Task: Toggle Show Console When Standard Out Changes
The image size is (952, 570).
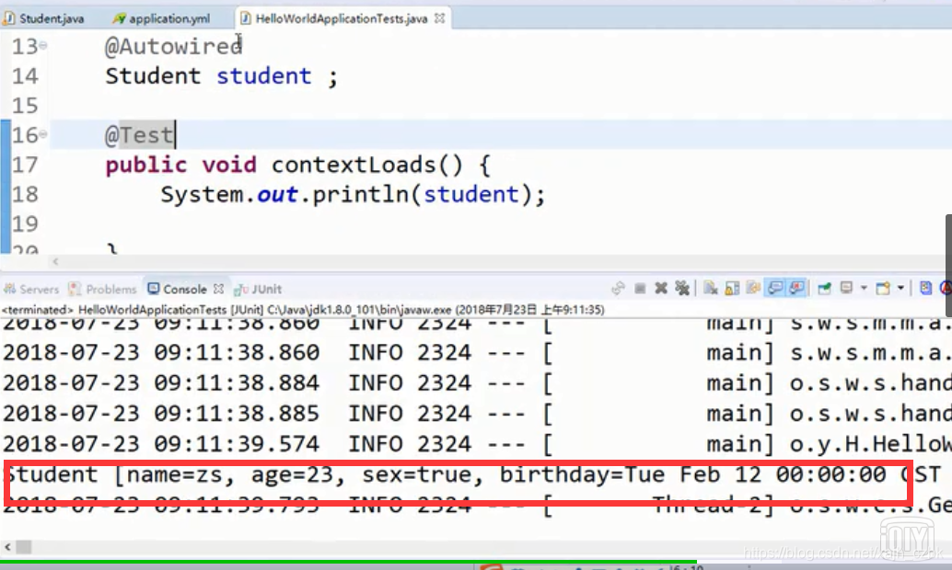Action: [x=775, y=286]
